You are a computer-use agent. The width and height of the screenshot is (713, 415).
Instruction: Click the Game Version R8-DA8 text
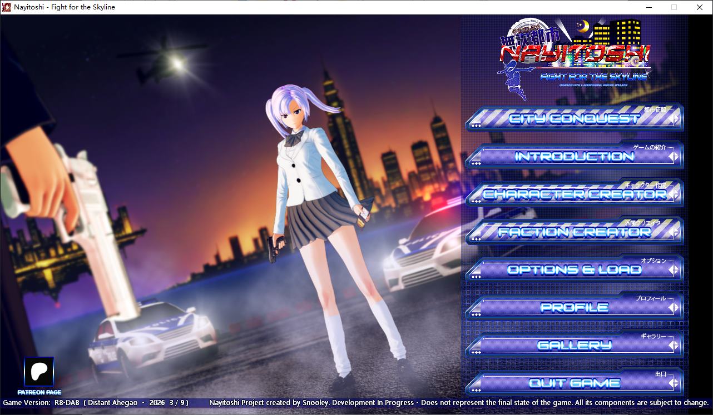pyautogui.click(x=96, y=403)
